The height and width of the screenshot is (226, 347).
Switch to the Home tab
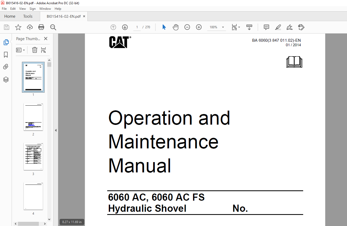[10, 16]
